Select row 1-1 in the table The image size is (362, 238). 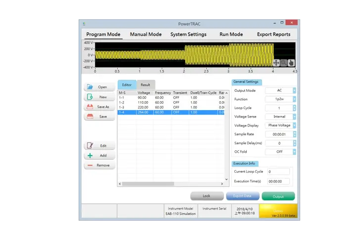pos(171,98)
